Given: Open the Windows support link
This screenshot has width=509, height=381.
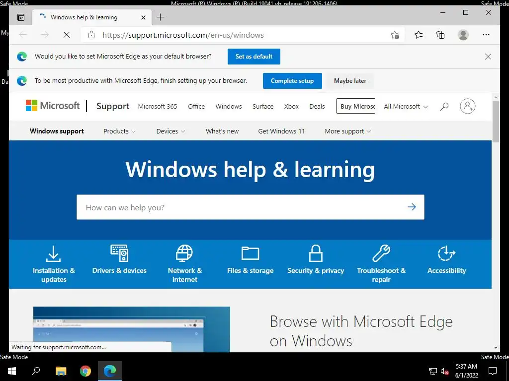Looking at the screenshot, I should (x=57, y=131).
